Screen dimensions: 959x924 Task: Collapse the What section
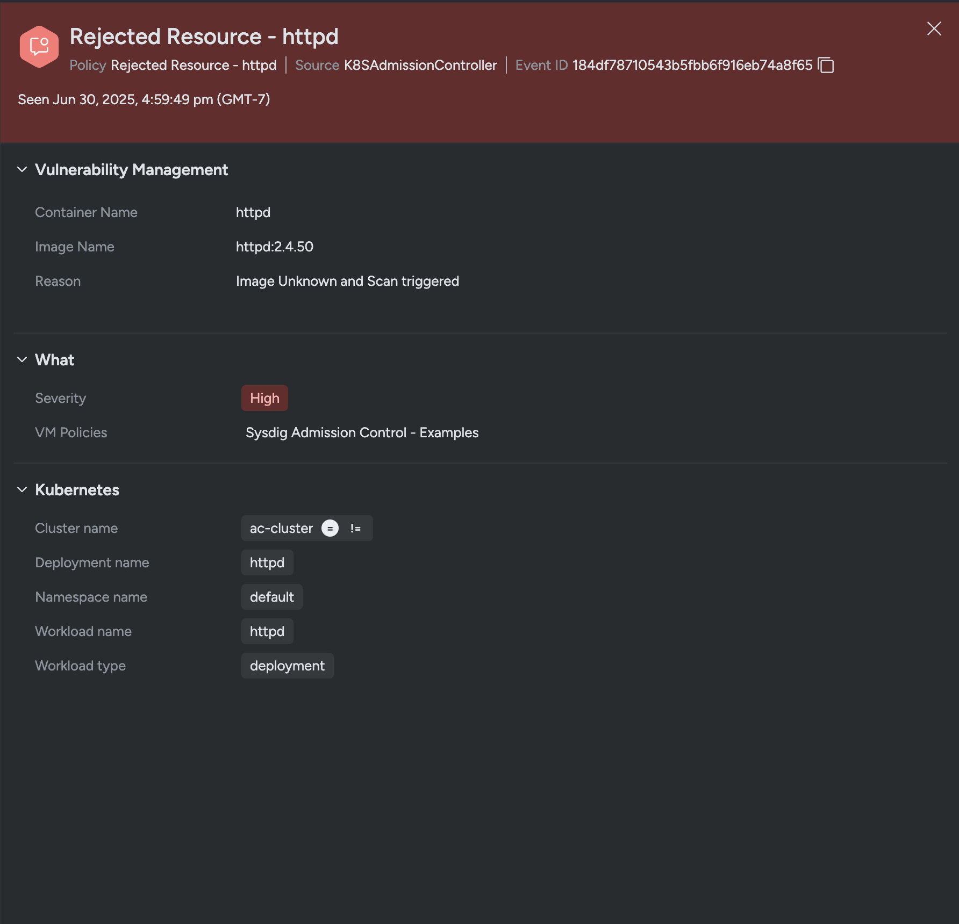[22, 359]
